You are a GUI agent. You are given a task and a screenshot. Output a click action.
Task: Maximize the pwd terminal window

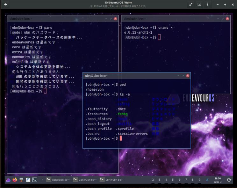[183, 76]
